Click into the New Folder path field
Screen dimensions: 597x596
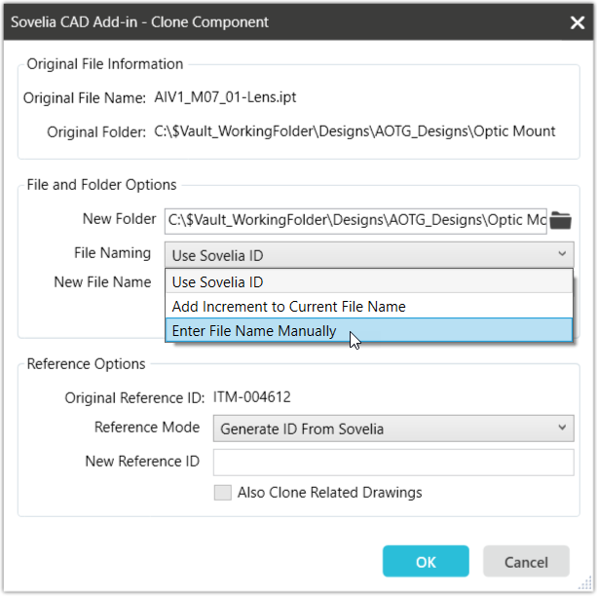click(355, 220)
